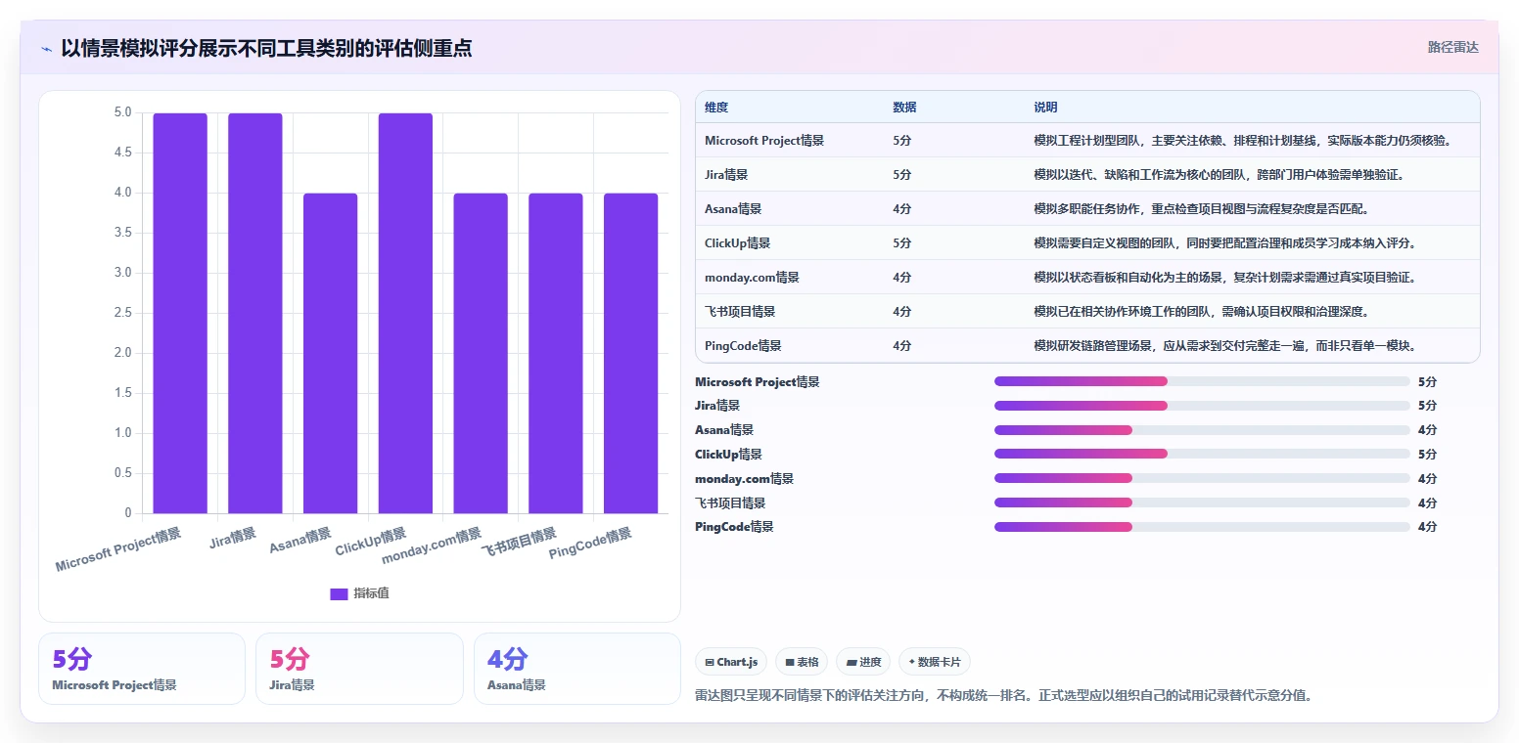Screen dimensions: 1519x743
Task: Click the ClickUp情景 progress bar
Action: point(1202,454)
